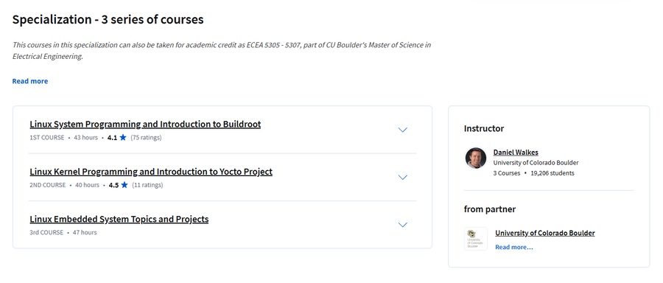Open the University of Colorado Boulder partner link
This screenshot has width=663, height=283.
click(x=545, y=233)
